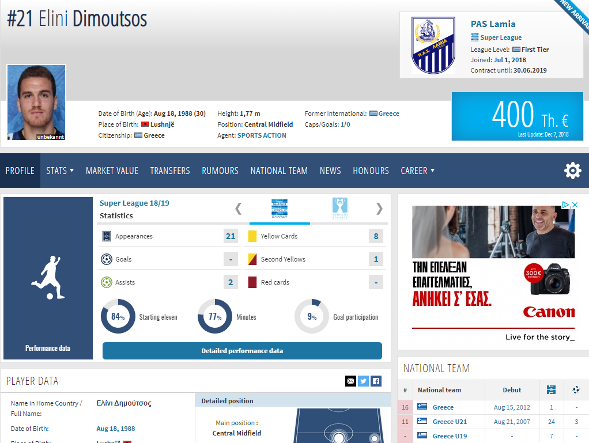The height and width of the screenshot is (443, 589).
Task: Open the NEWS tab
Action: coord(330,171)
